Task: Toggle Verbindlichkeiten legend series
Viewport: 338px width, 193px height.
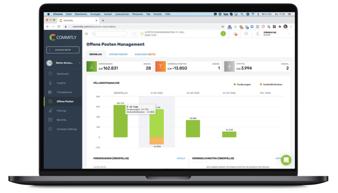Action: pos(271,84)
